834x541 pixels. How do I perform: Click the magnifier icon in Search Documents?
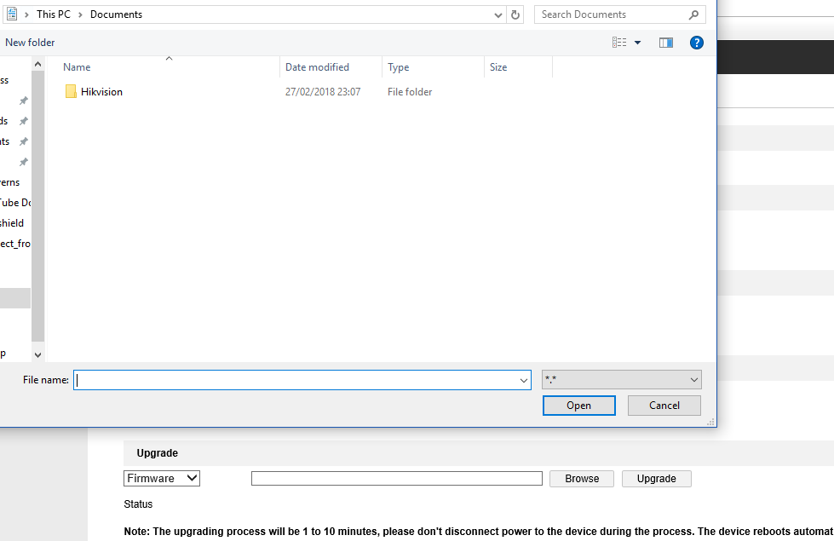coord(694,14)
